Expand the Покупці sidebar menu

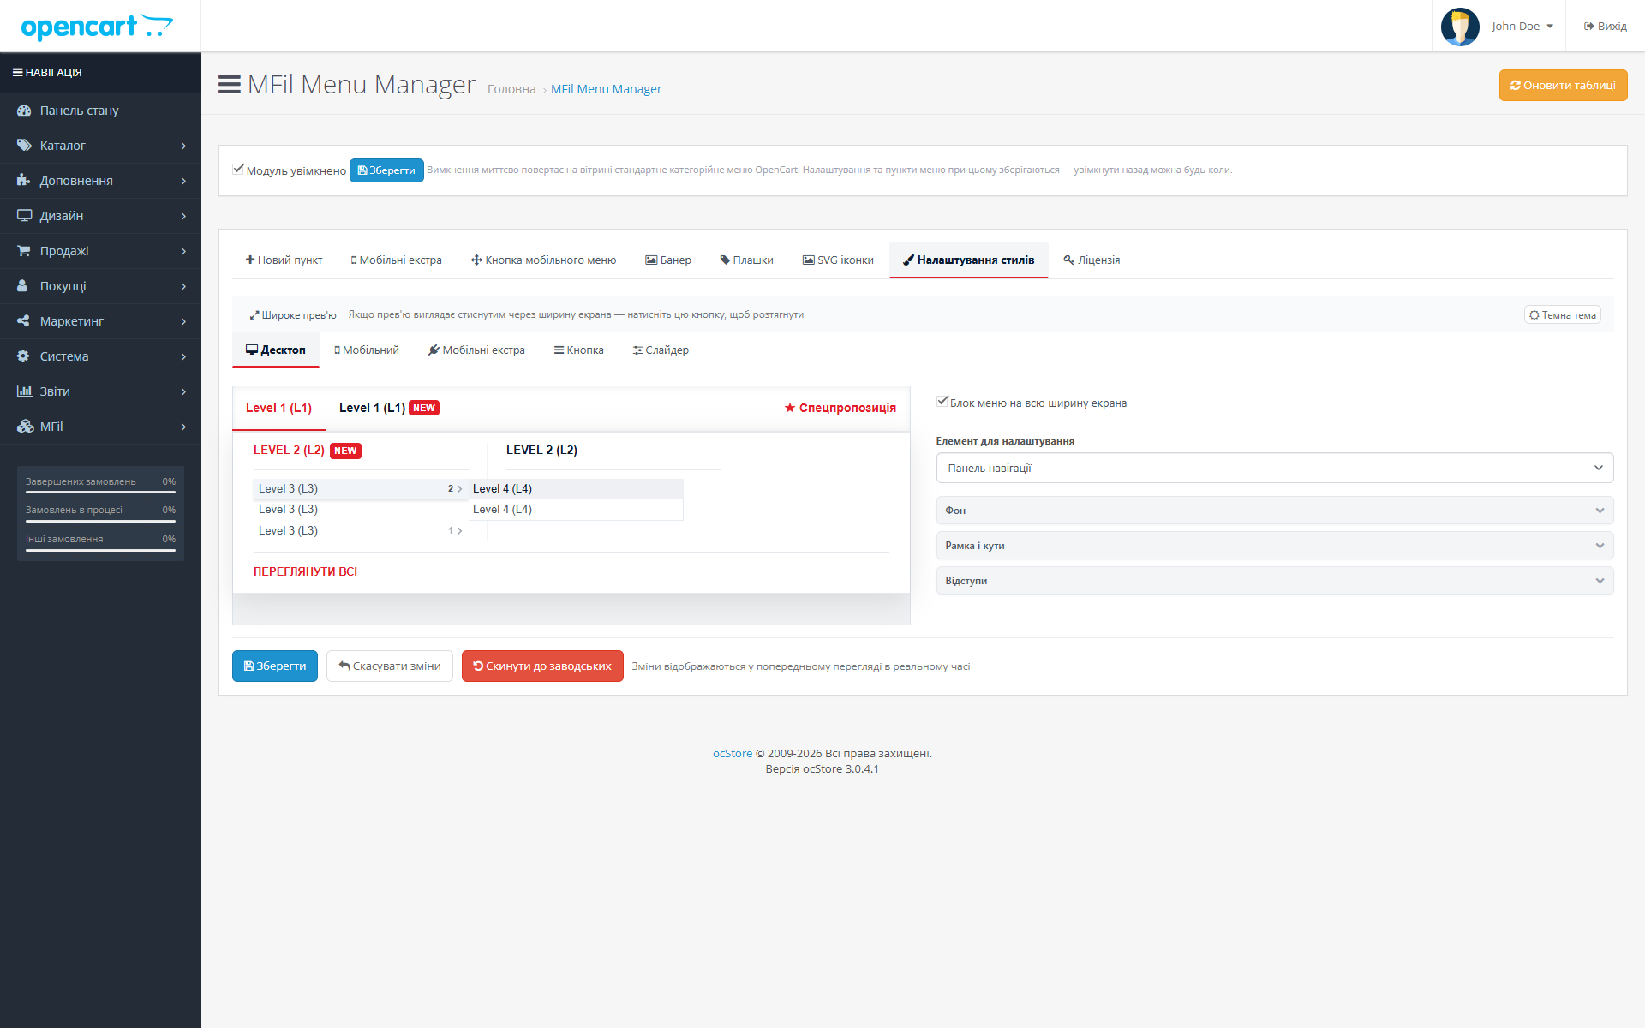(100, 286)
